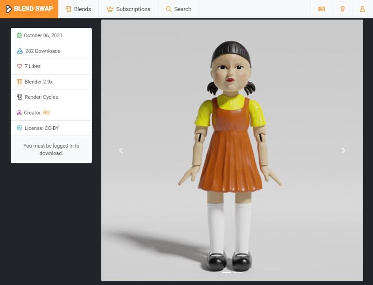Screen dimensions: 373x285
Task: Open creator RU's profile link
Action: coord(46,113)
